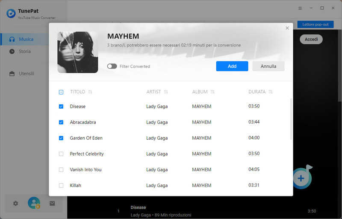Open the mail feedback envelope icon
This screenshot has height=219, width=342.
(52, 204)
